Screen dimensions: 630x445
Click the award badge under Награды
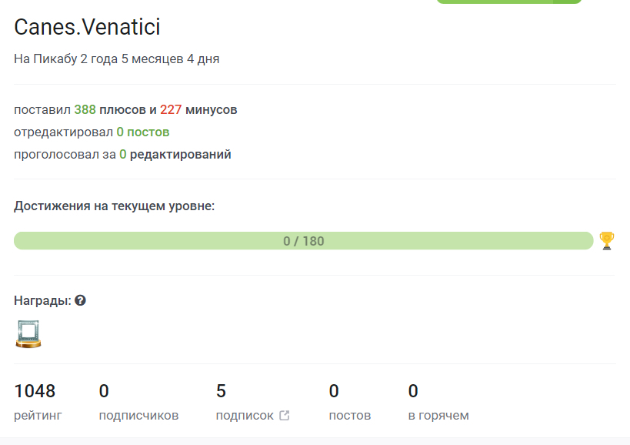coord(28,333)
